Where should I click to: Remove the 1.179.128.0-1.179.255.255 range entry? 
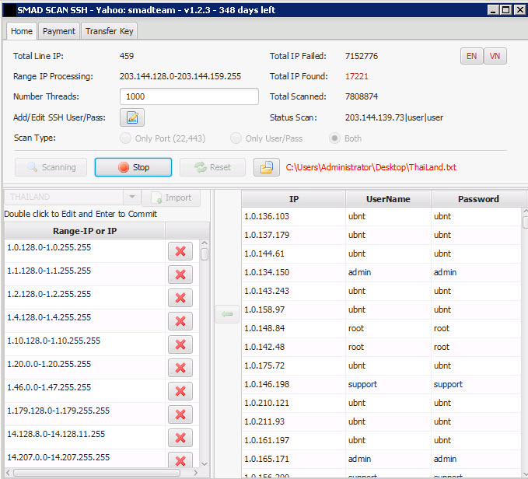(180, 414)
